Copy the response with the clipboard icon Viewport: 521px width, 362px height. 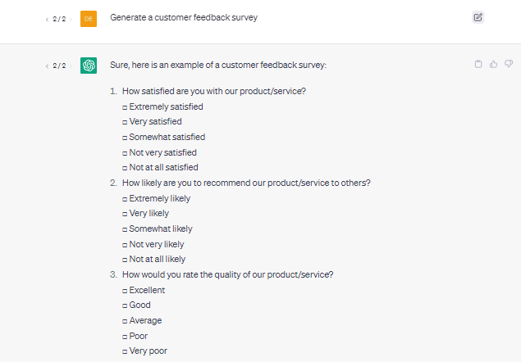[x=478, y=64]
